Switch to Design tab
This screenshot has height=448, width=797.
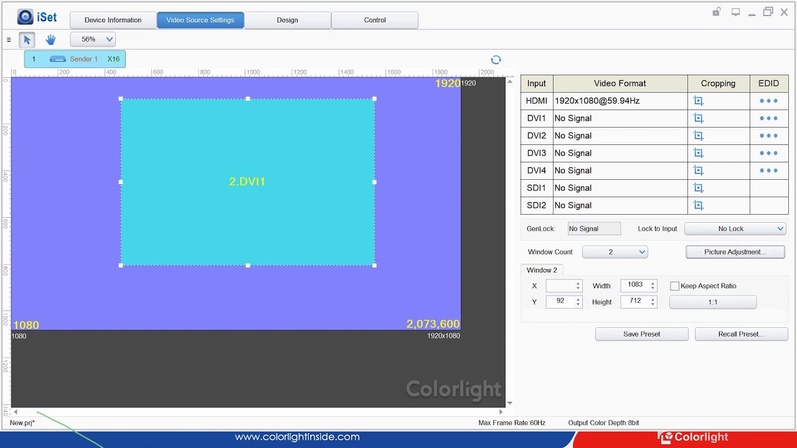point(288,20)
